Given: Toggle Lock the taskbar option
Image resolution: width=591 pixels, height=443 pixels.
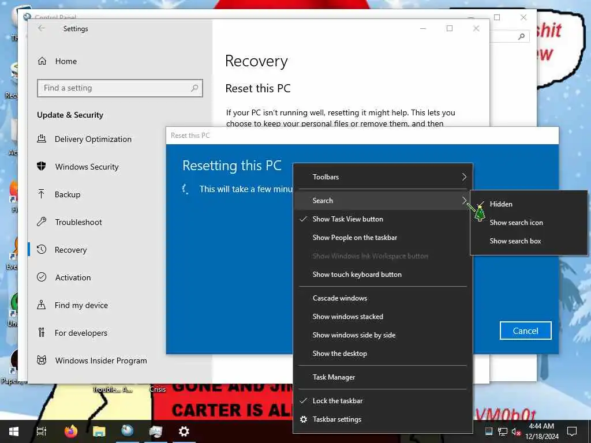Looking at the screenshot, I should tap(383, 401).
